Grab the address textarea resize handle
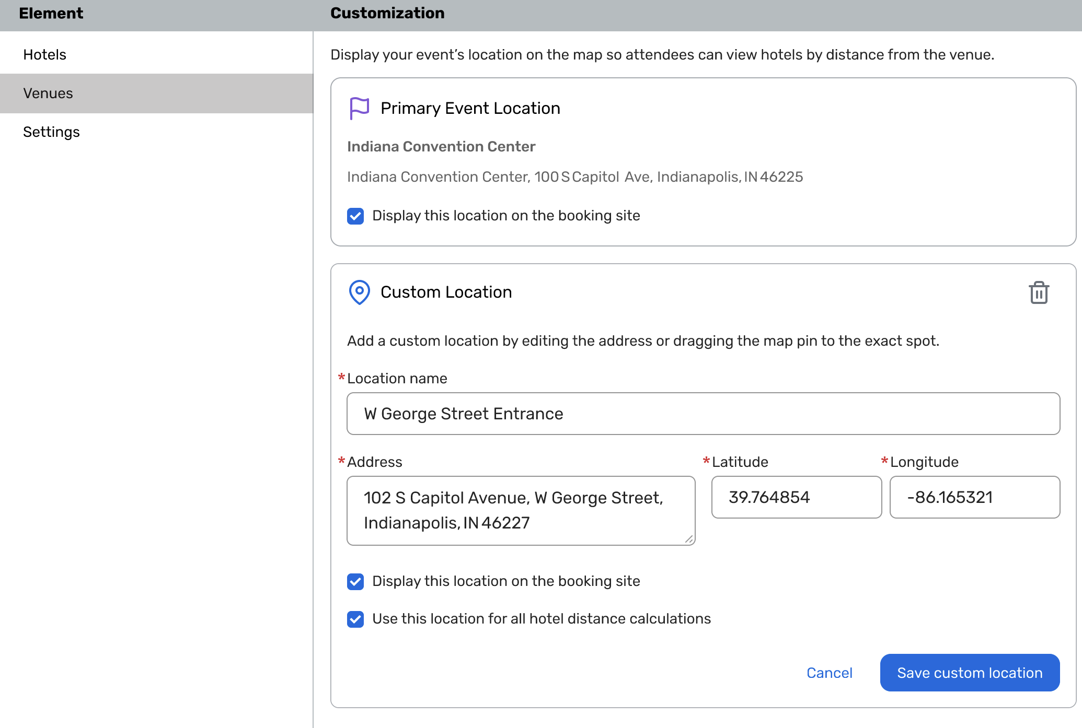The width and height of the screenshot is (1082, 728). tap(689, 539)
